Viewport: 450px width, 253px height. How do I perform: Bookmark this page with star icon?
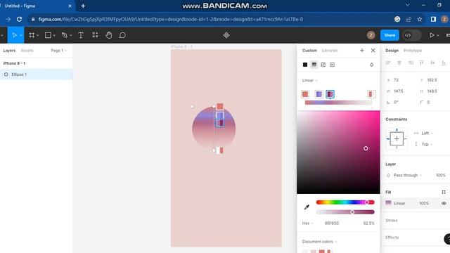click(420, 19)
